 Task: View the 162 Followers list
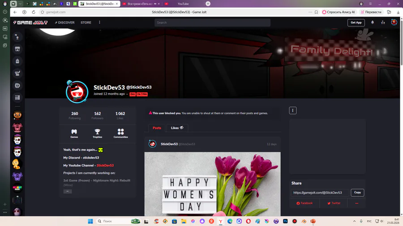[98, 115]
